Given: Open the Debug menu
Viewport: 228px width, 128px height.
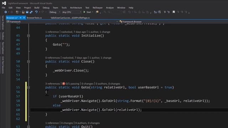Looking at the screenshot, I should point(46,8).
